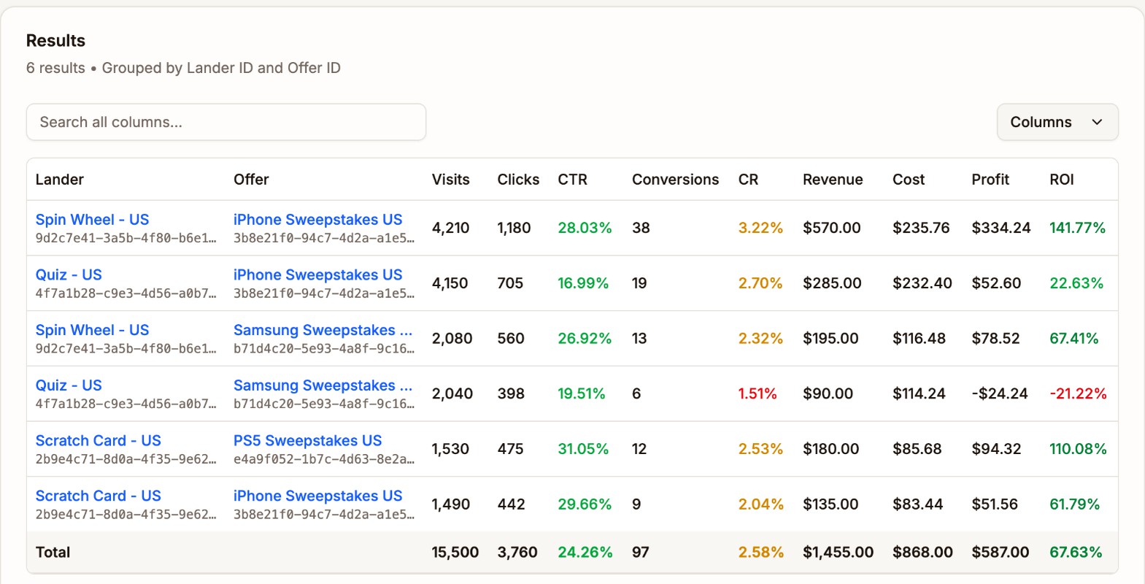Open Samsung Sweepstakes offer with 560 clicks

coord(323,331)
